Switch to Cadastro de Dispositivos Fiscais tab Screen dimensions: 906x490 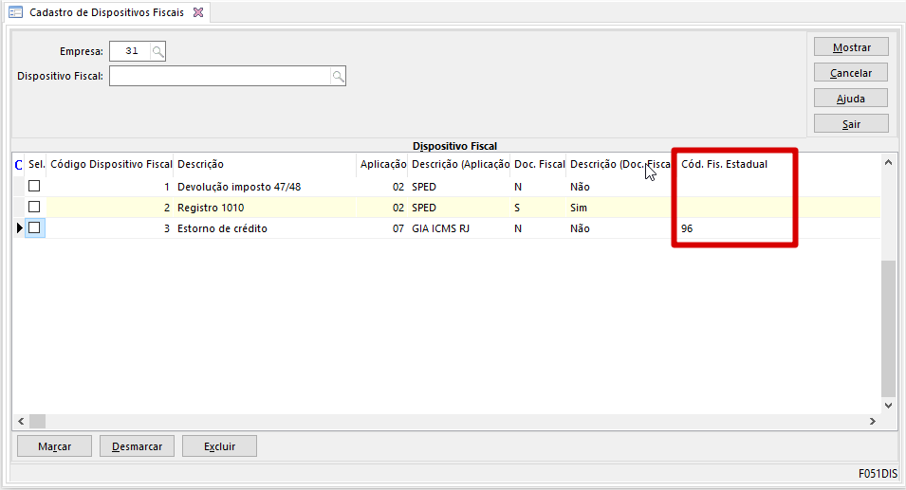pos(108,12)
